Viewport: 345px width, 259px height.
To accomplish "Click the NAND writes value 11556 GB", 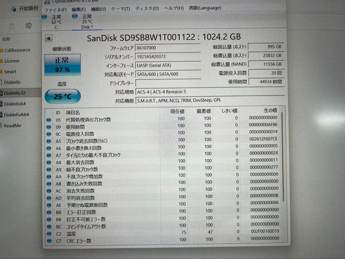I will [x=266, y=64].
